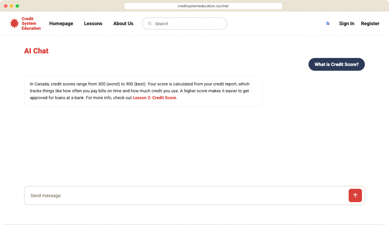
Task: Click the Sign In link
Action: (347, 23)
